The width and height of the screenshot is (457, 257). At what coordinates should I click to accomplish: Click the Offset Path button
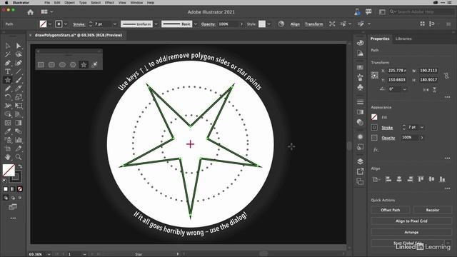coord(391,210)
